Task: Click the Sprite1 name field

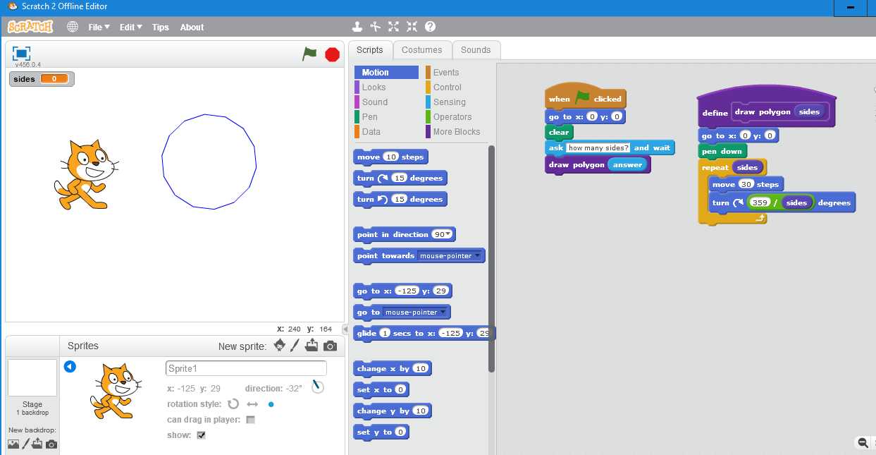Action: (246, 368)
